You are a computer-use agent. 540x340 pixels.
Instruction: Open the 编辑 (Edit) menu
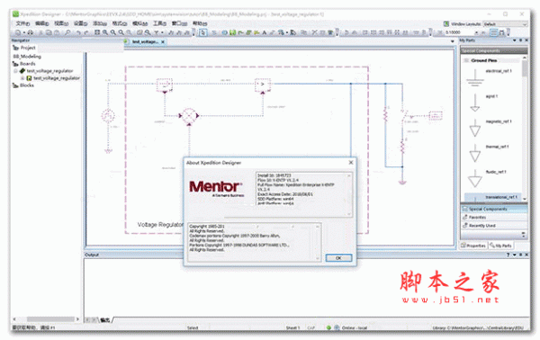(41, 23)
